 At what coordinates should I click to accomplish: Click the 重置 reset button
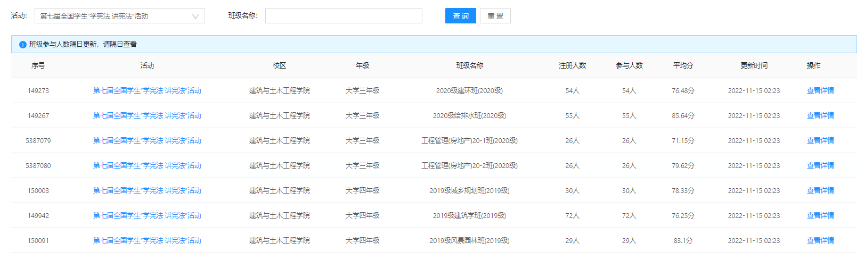(495, 16)
